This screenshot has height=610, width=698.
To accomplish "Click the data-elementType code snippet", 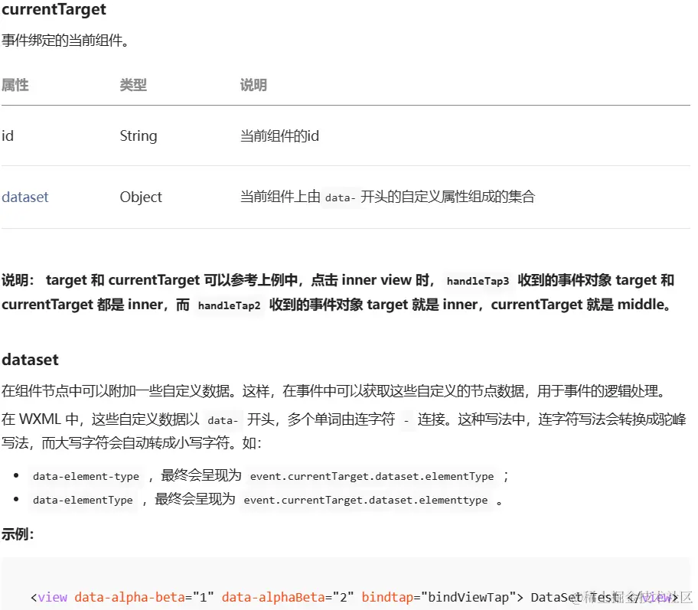I will tap(83, 500).
